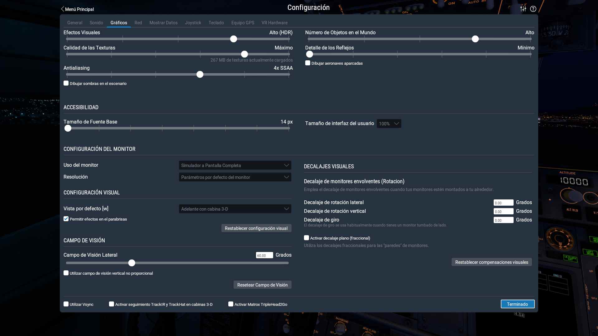598x336 pixels.
Task: Click Detalle de los Reflejos slider handle
Action: click(310, 54)
